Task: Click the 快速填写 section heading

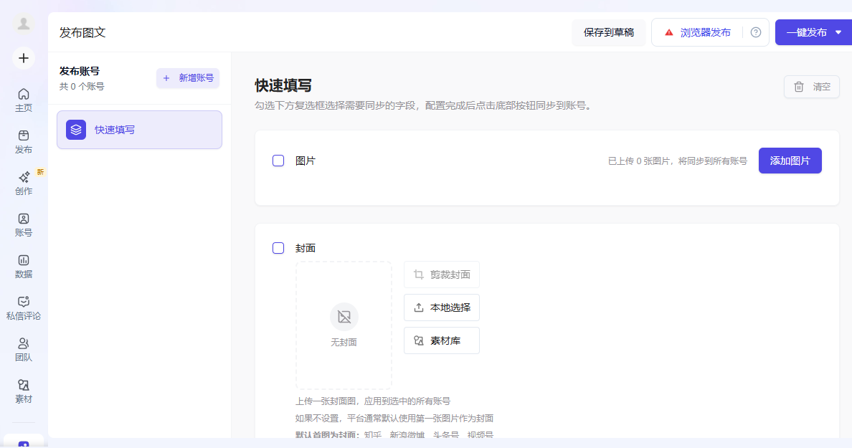Action: coord(283,86)
